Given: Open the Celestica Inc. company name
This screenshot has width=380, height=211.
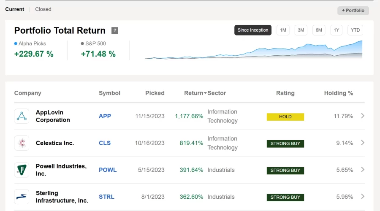Looking at the screenshot, I should [55, 143].
